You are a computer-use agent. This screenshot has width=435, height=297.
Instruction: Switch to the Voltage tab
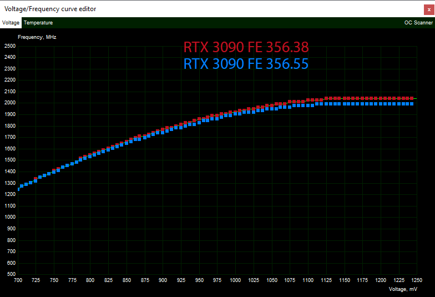click(x=11, y=23)
